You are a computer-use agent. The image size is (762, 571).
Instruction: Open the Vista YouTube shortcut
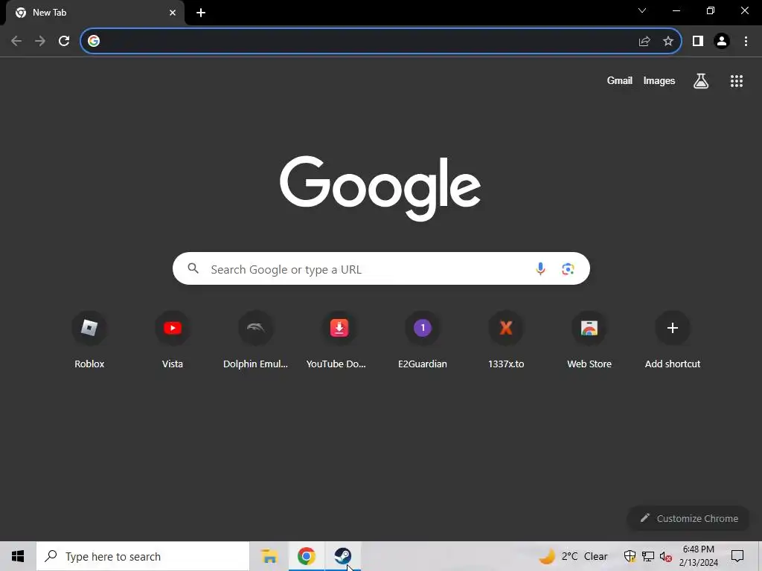coord(173,340)
